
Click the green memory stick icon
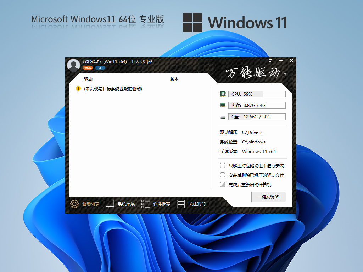(223, 105)
